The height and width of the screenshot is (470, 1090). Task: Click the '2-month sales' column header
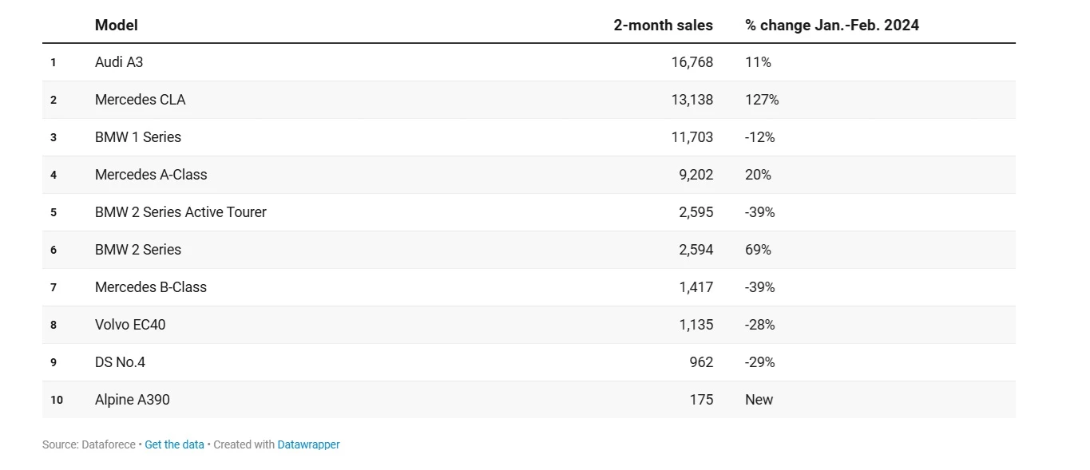tap(663, 25)
